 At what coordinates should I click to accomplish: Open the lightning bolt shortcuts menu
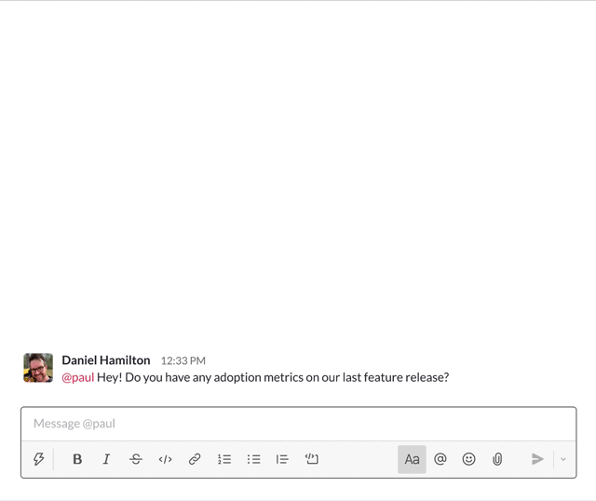click(x=38, y=459)
